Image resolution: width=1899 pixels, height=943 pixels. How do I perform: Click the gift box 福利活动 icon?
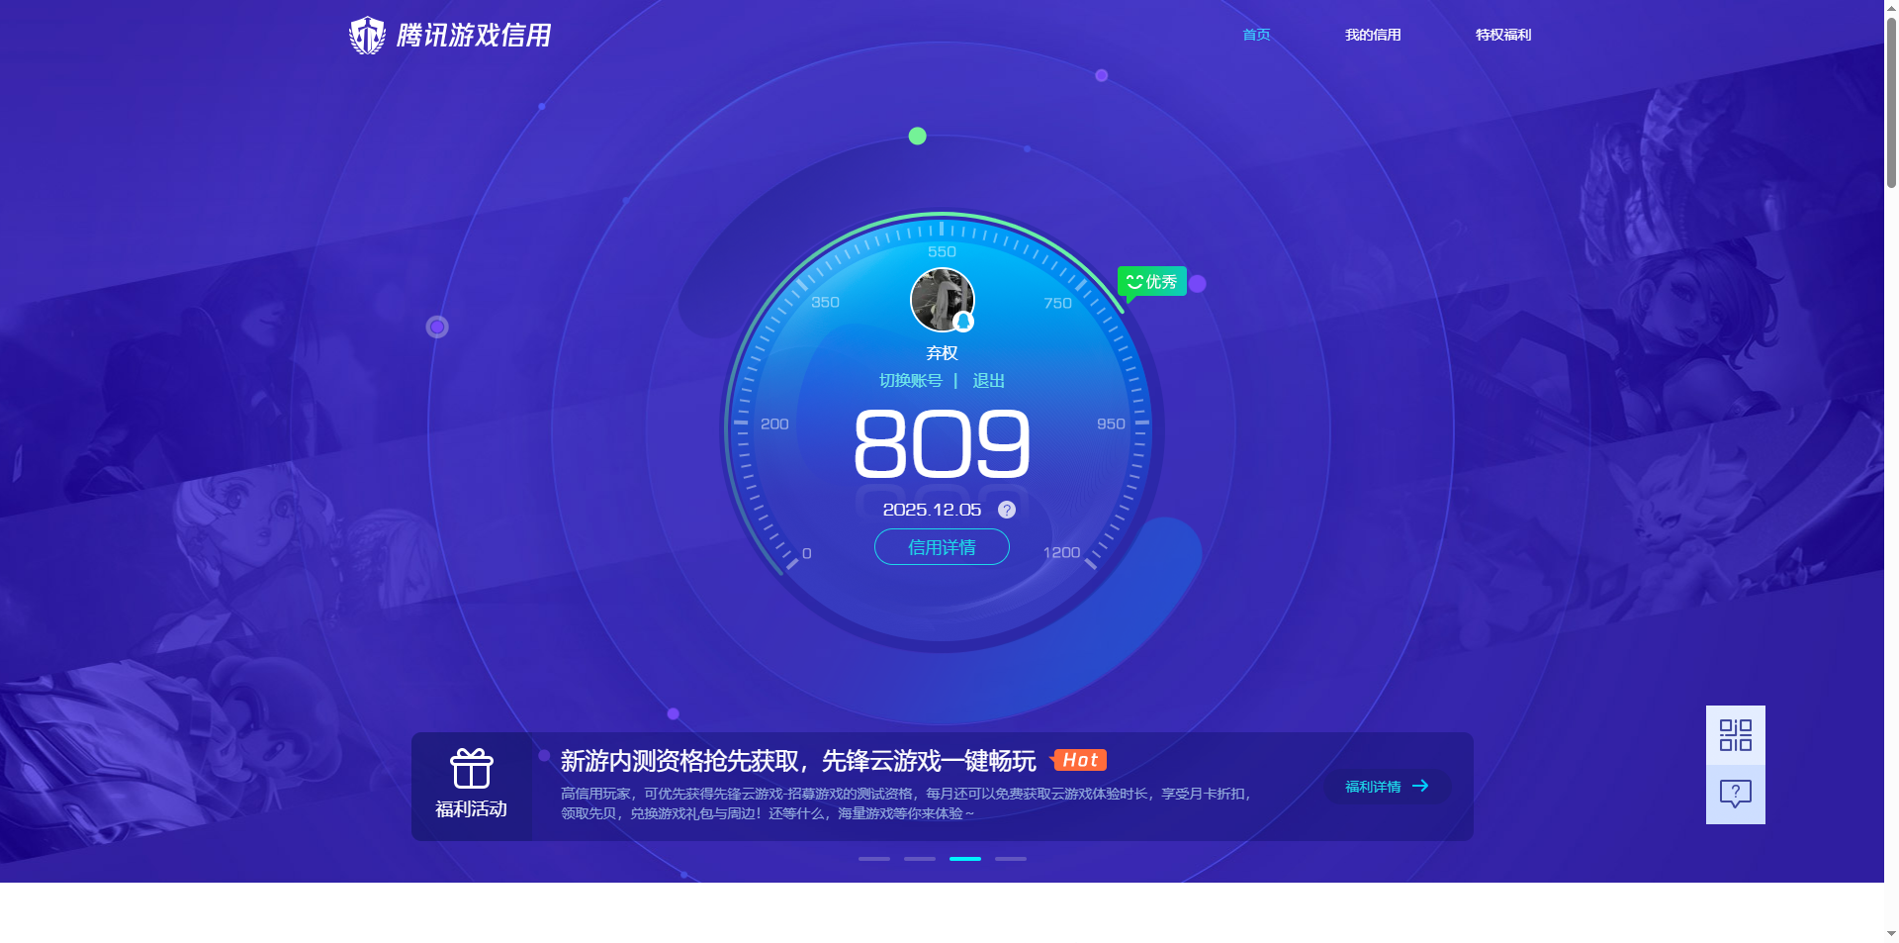[472, 769]
